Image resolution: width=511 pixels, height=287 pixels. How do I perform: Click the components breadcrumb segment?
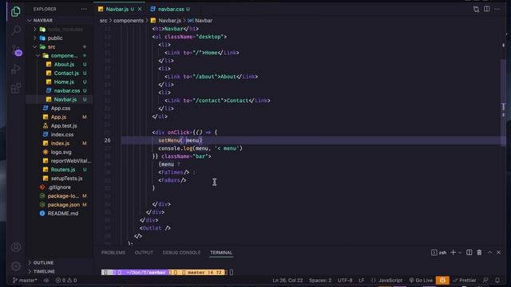pyautogui.click(x=129, y=21)
